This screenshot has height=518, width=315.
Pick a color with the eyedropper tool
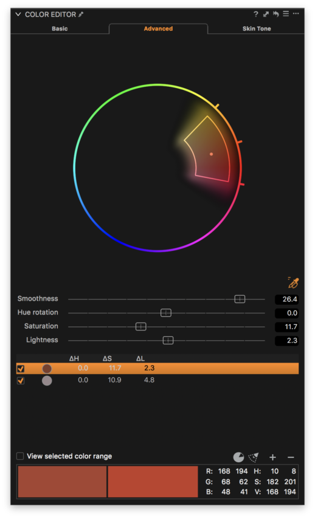(x=293, y=283)
